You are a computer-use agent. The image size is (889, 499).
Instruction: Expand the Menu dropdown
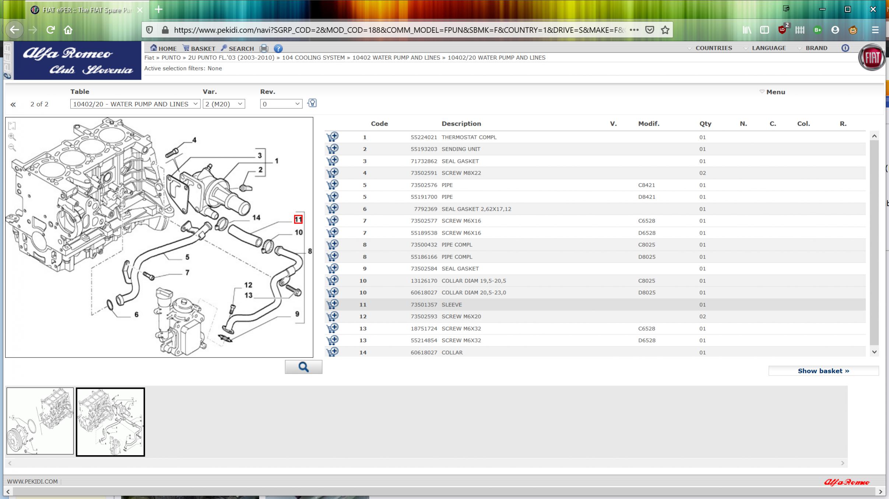coord(772,92)
